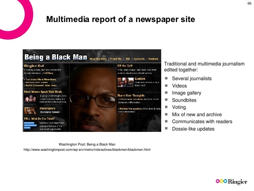
Task: Select the 'Videos' bullet
Action: pyautogui.click(x=179, y=86)
